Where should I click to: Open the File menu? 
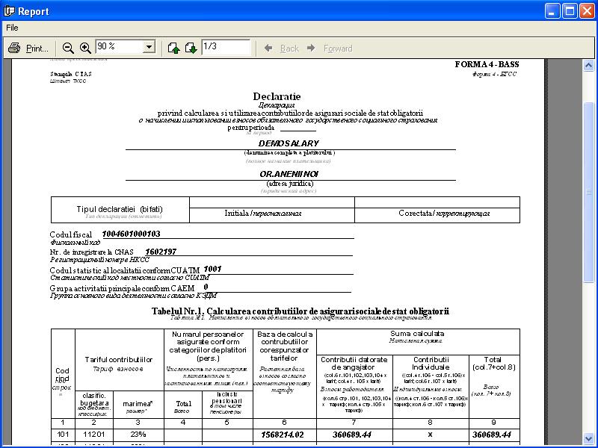[x=12, y=28]
